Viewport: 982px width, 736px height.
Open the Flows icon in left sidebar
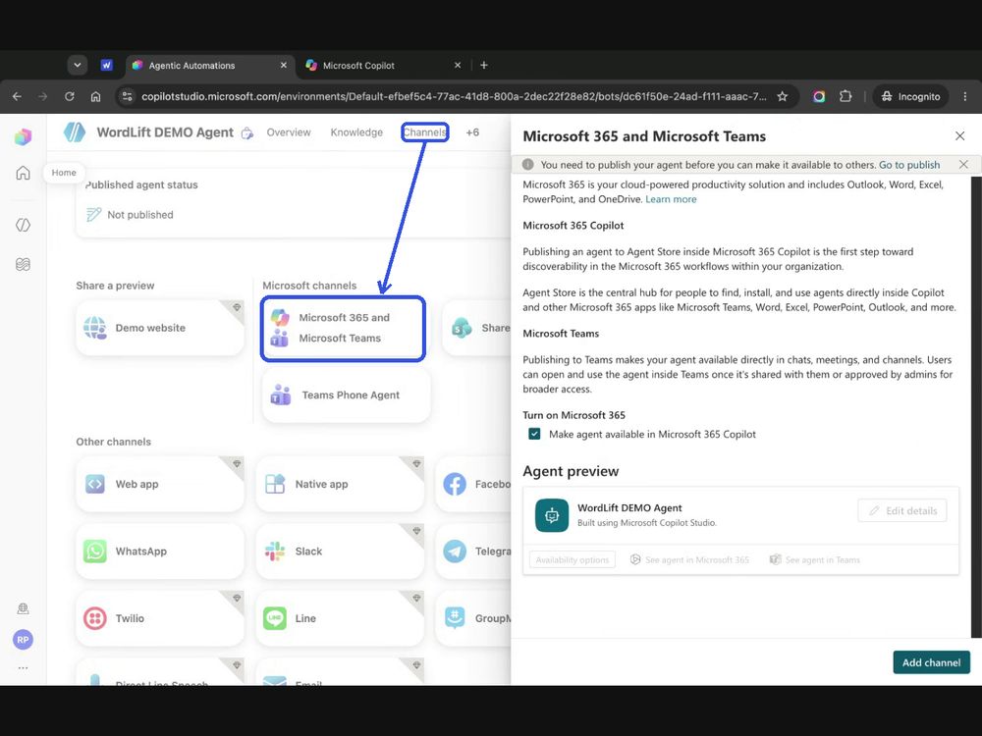24,264
